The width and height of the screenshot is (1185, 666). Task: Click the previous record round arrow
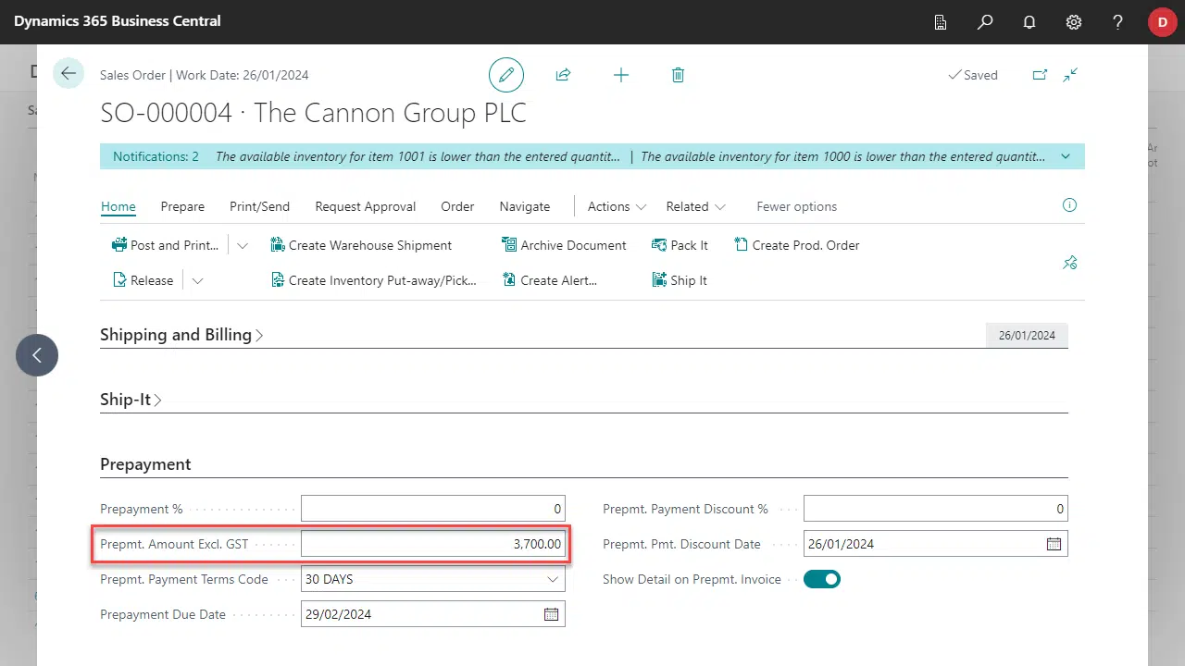pyautogui.click(x=37, y=354)
